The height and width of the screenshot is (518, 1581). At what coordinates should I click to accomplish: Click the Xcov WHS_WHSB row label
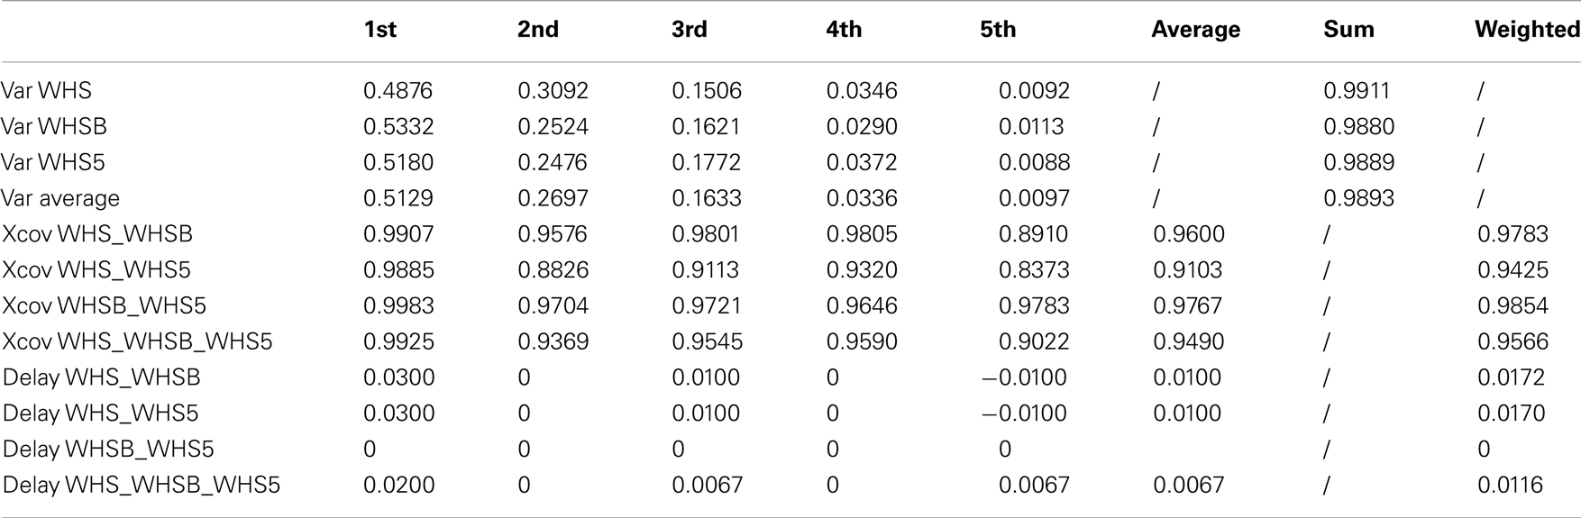[97, 234]
